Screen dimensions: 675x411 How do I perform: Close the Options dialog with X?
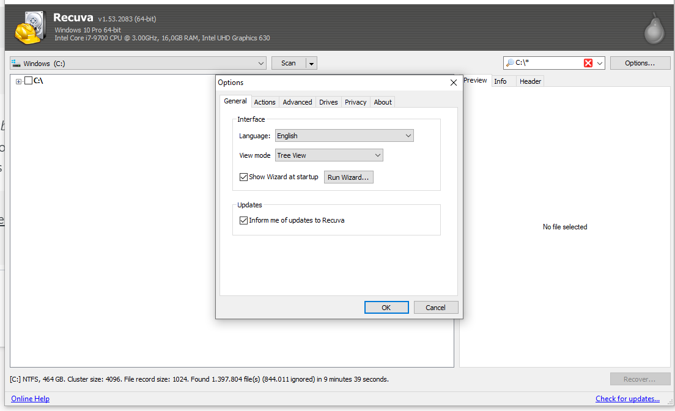453,83
